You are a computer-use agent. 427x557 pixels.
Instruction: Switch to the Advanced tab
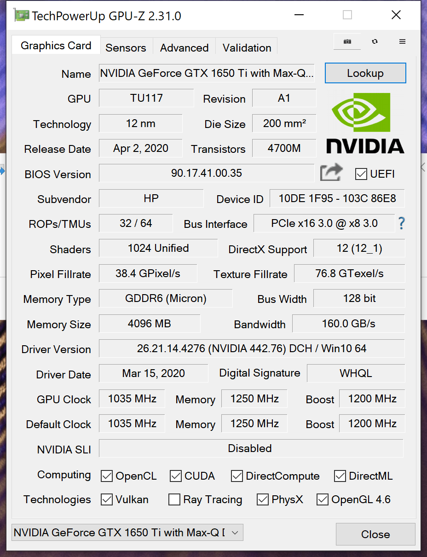(184, 48)
